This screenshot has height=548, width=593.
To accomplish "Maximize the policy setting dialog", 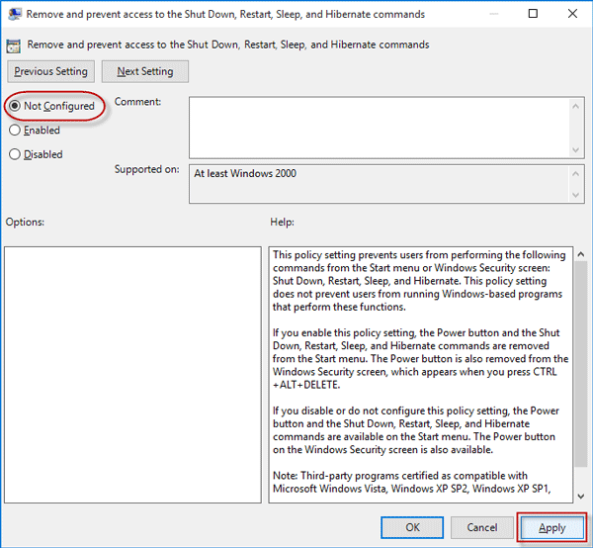I will pos(533,15).
